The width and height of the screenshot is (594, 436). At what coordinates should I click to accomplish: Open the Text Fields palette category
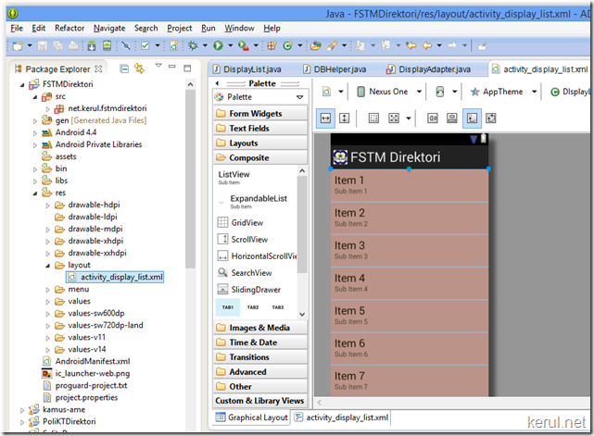click(x=259, y=129)
